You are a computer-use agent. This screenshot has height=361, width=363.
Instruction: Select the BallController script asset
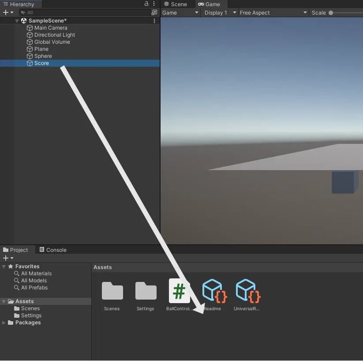pos(179,291)
